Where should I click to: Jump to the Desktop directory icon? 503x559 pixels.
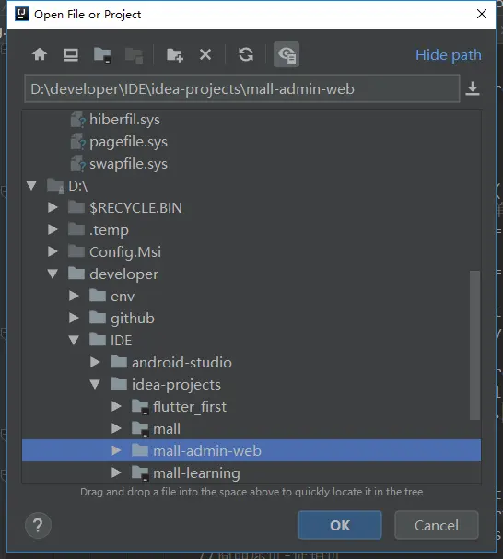[x=71, y=54]
